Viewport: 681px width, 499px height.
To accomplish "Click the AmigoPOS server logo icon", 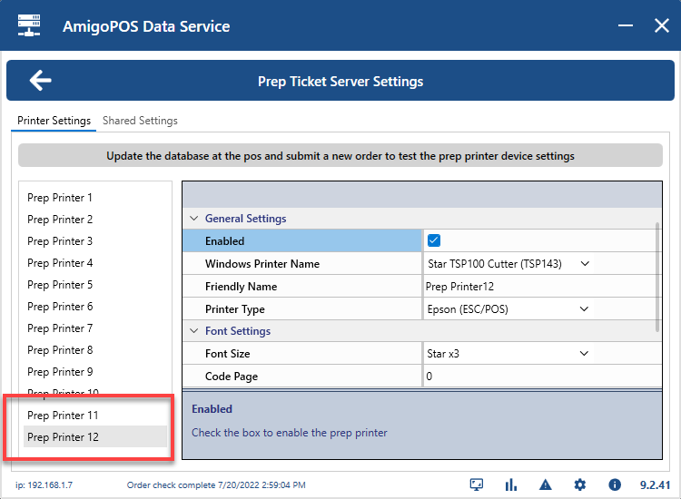I will pos(29,25).
